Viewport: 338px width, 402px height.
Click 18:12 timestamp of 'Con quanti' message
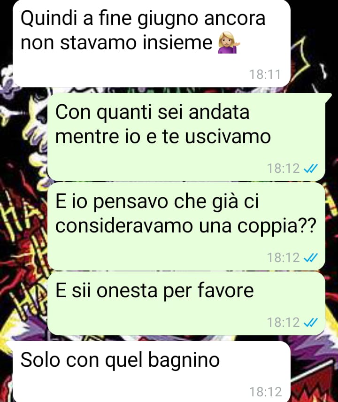[x=283, y=169]
